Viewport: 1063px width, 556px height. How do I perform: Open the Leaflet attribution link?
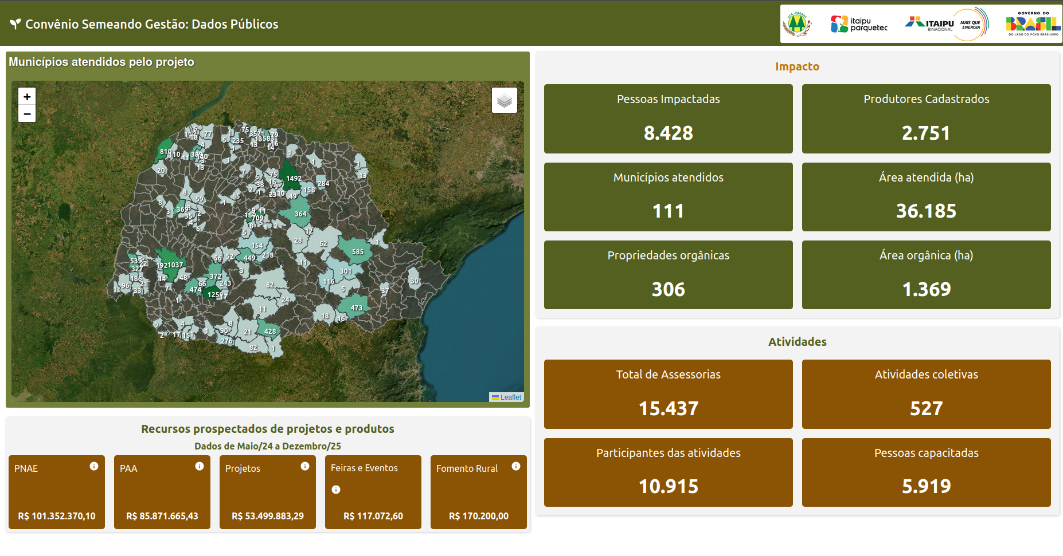[x=510, y=397]
